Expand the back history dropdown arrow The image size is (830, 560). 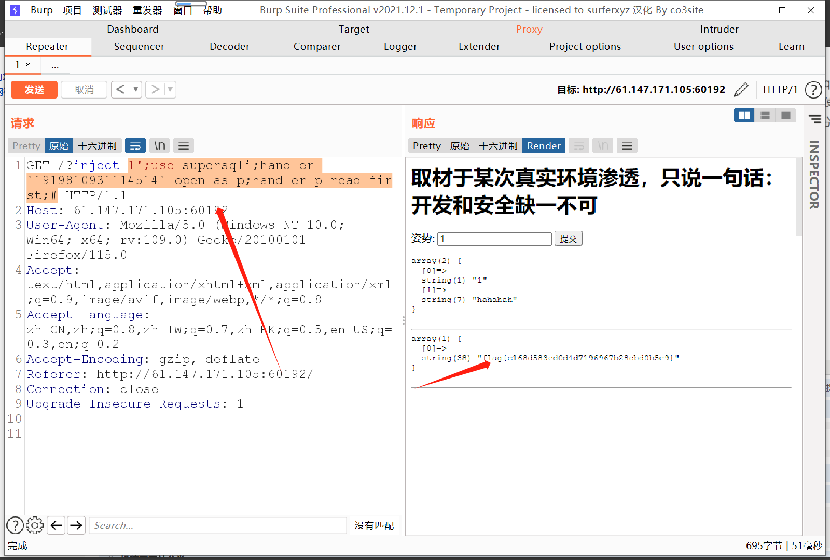136,90
